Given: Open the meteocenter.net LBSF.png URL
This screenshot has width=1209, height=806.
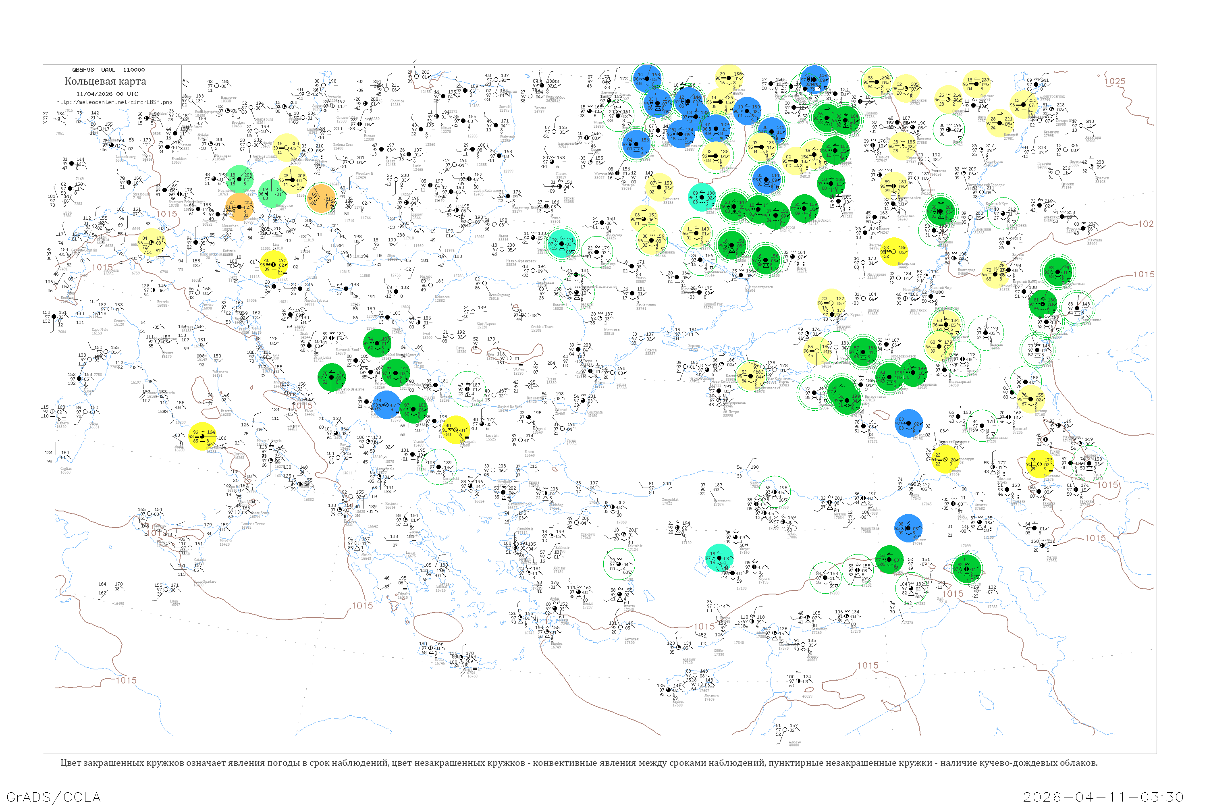Looking at the screenshot, I should pos(114,102).
